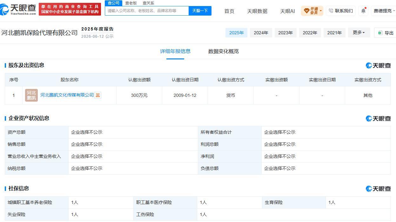Screen dimensions: 396x222
Task: Open the 更多 years dropdown
Action: [359, 32]
